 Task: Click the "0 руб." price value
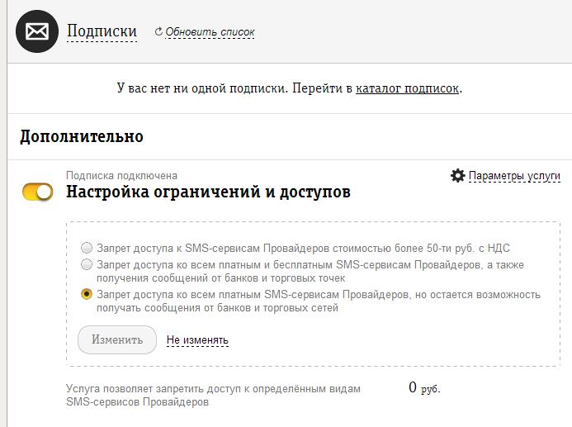[x=424, y=387]
